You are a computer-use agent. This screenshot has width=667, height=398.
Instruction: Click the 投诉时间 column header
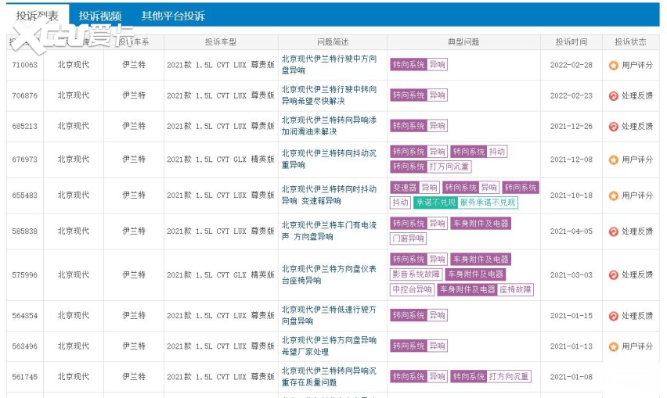click(x=571, y=41)
